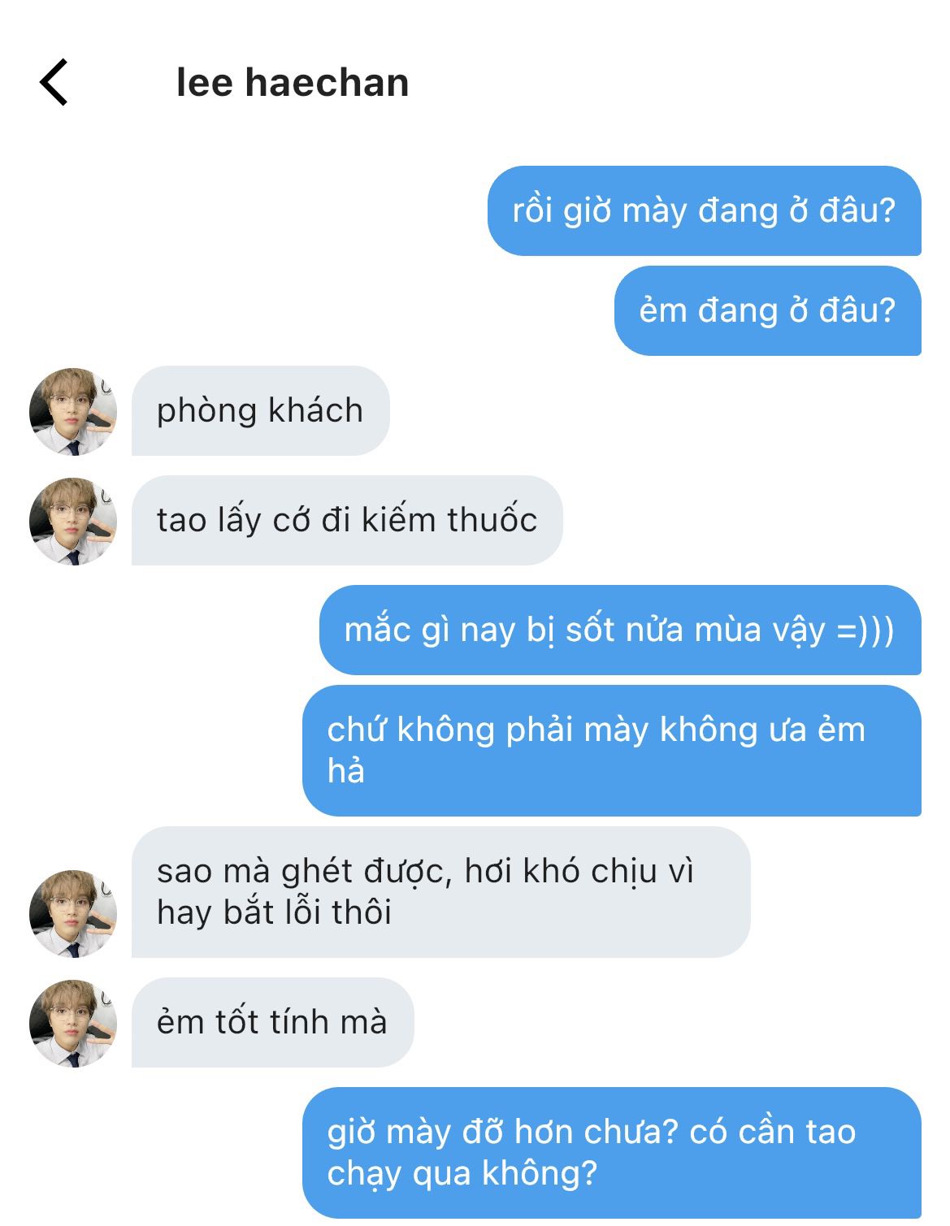Tap the back arrow icon

click(x=54, y=82)
